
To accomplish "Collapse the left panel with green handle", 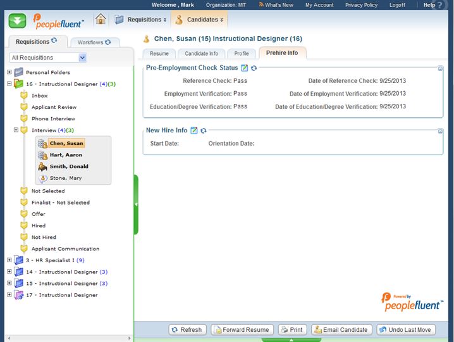I will (136, 204).
